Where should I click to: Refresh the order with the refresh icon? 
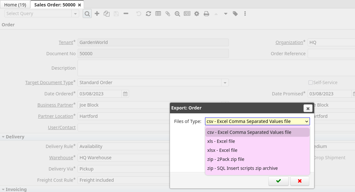tap(148, 13)
